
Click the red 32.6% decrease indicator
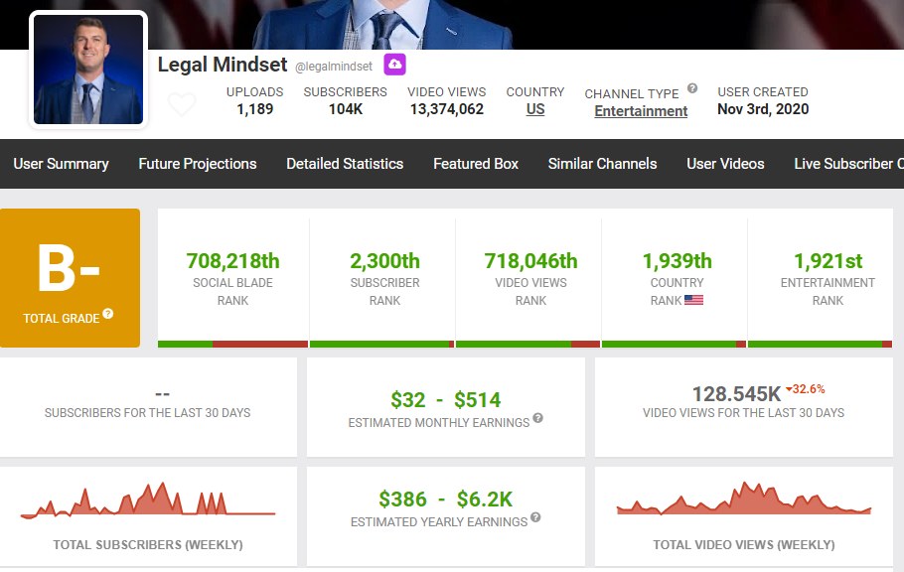806,389
